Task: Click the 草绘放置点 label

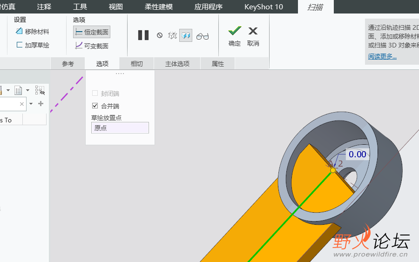Action: point(106,118)
